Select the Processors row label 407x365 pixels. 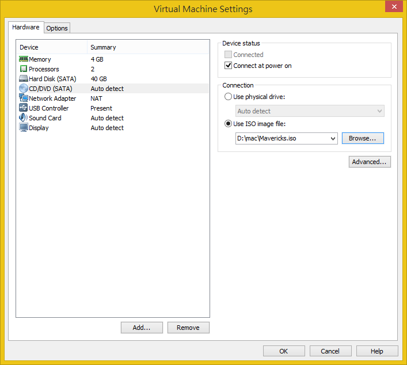click(44, 69)
